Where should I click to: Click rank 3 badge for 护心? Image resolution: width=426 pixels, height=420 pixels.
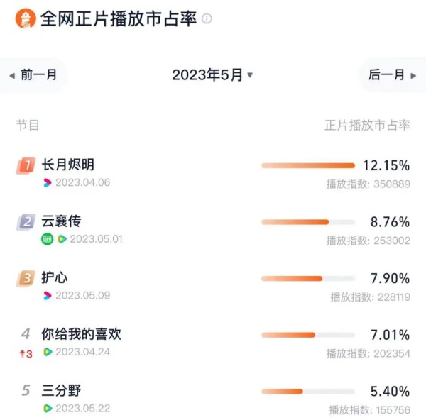26,278
